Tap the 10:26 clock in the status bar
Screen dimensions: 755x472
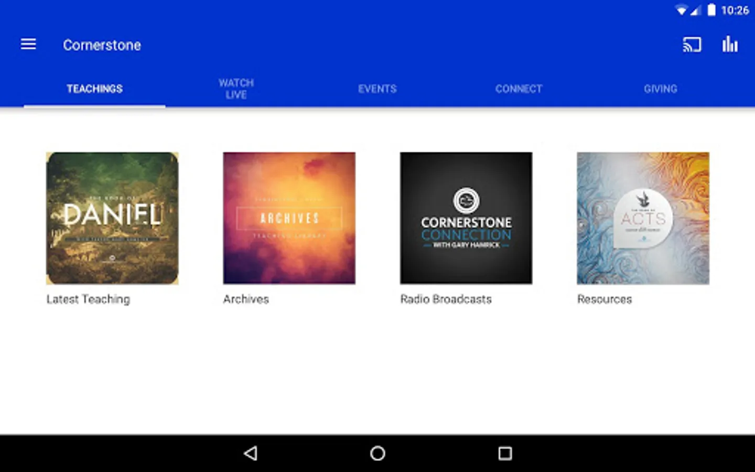tap(735, 10)
